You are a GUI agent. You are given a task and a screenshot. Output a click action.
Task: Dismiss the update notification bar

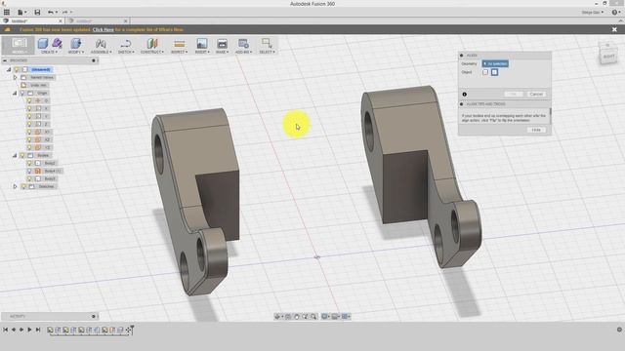[x=614, y=29]
